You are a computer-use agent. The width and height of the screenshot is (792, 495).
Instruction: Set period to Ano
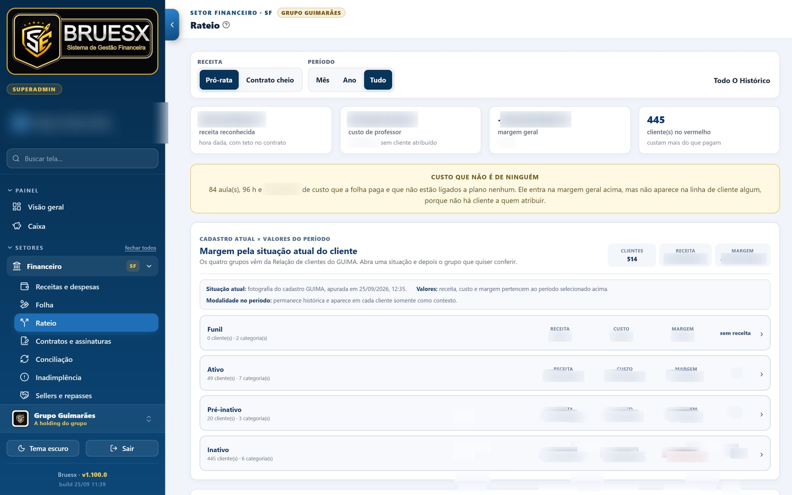tap(349, 80)
